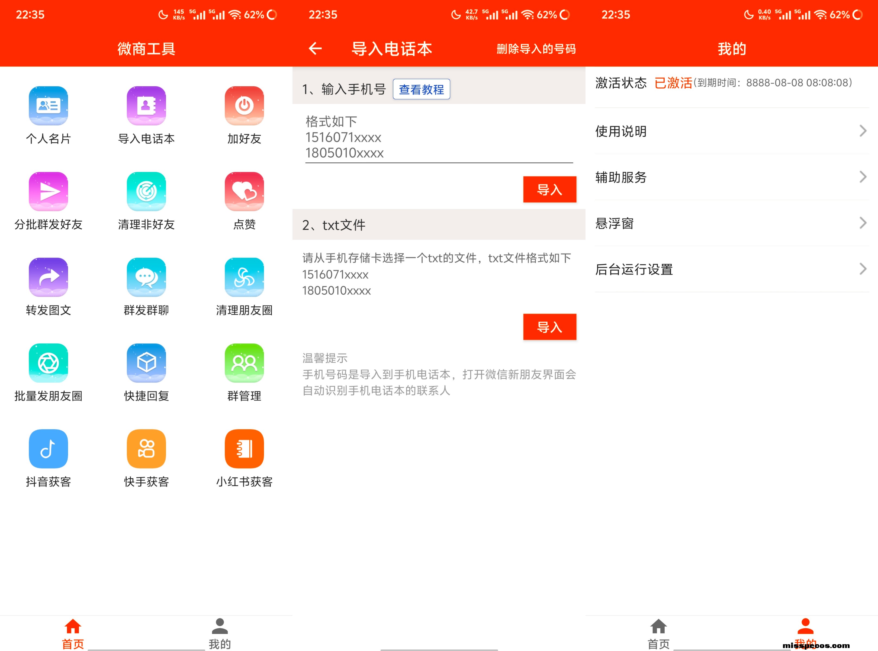This screenshot has height=651, width=878.
Task: Open the 快手获客 orange icon
Action: click(x=146, y=448)
